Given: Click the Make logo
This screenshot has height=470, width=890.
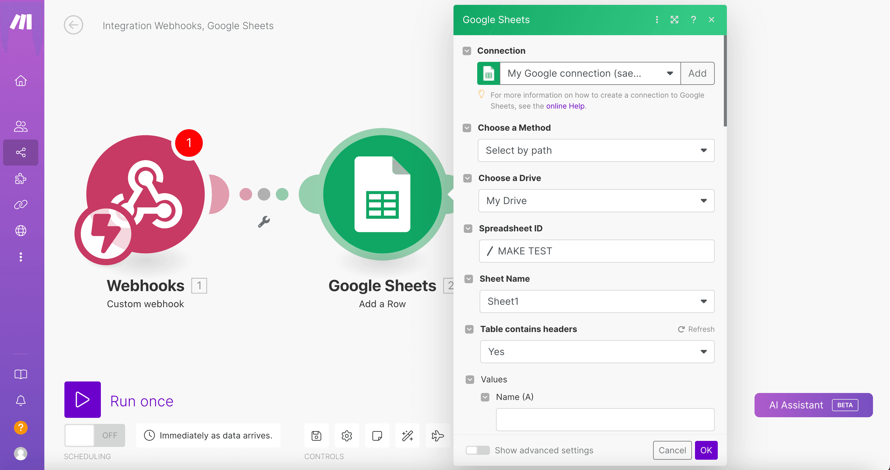Looking at the screenshot, I should coord(21,22).
